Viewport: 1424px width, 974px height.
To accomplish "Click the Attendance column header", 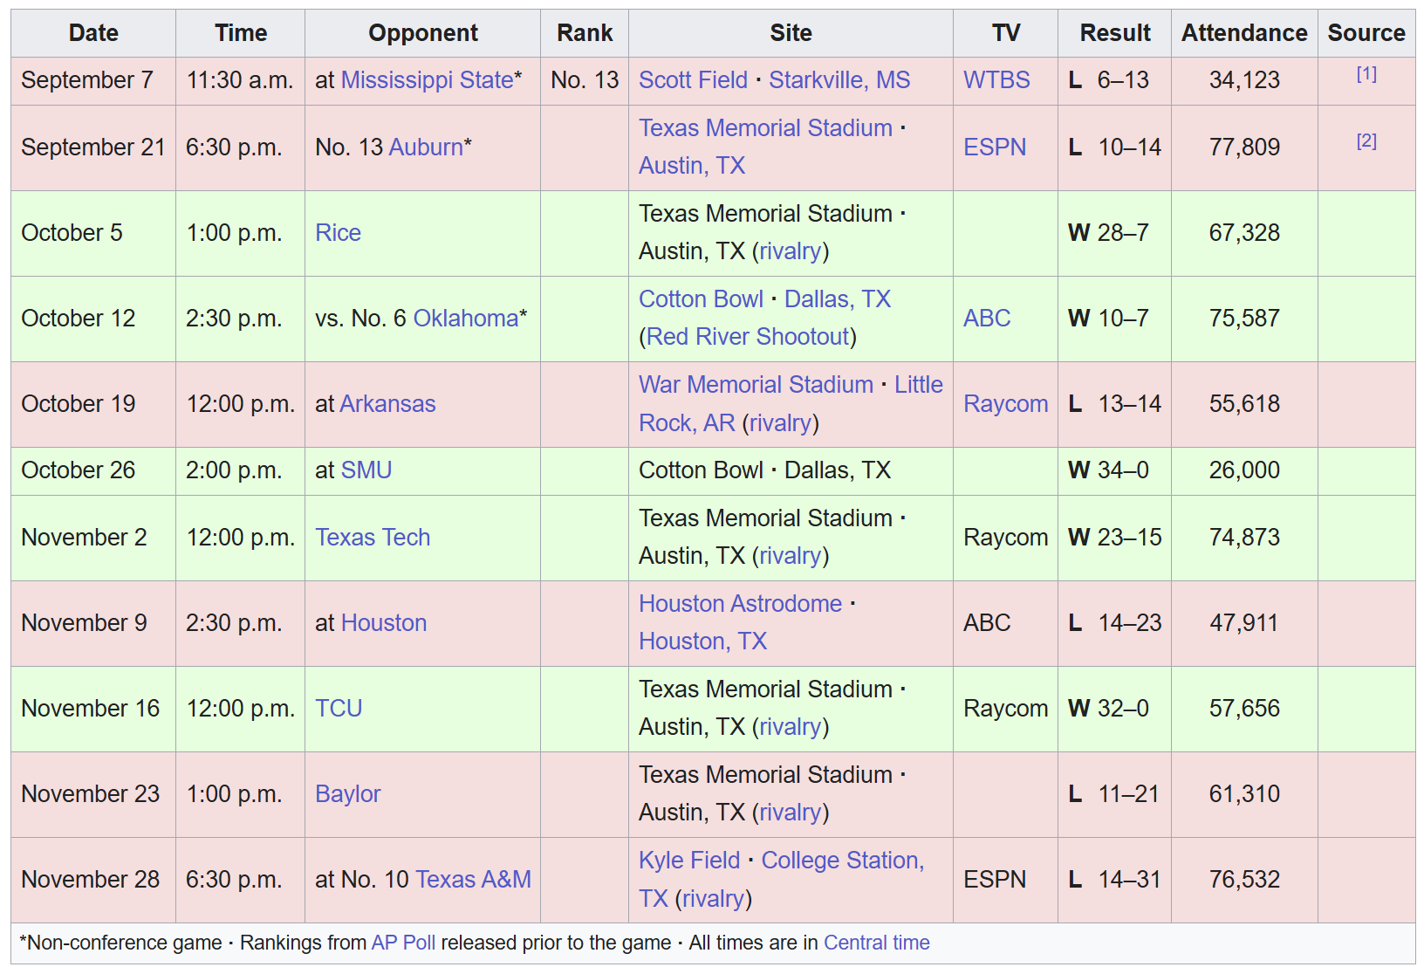I will [x=1243, y=33].
